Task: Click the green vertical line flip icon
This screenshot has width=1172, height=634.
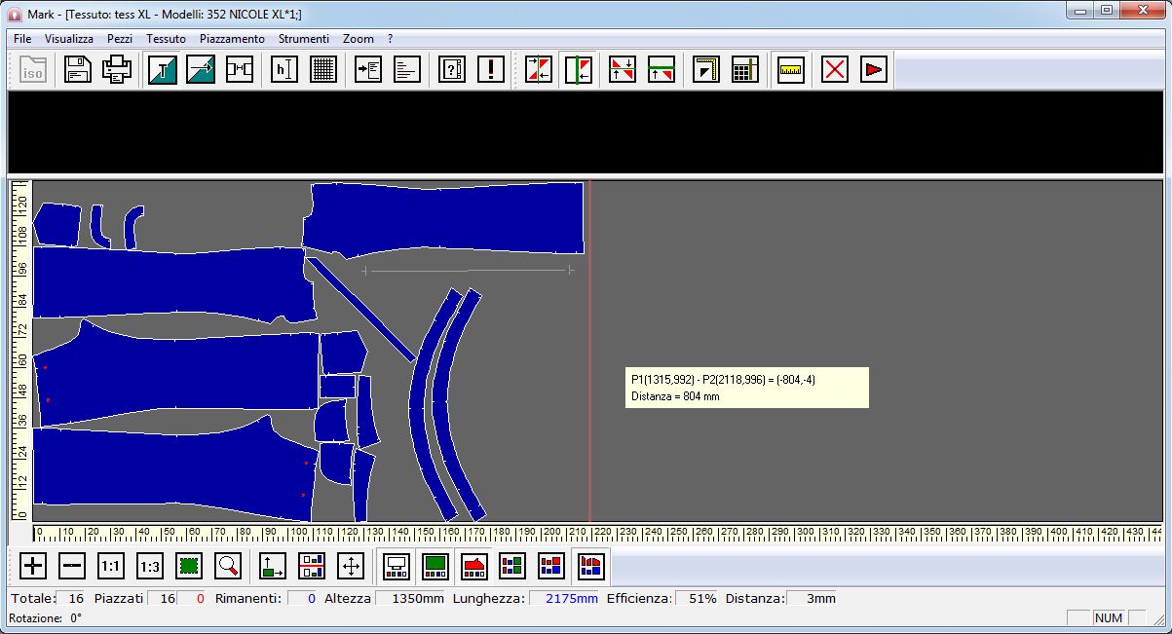Action: pos(579,70)
